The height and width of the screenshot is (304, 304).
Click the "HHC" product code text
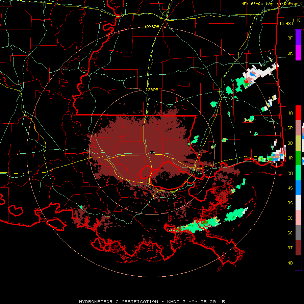[x=297, y=20]
